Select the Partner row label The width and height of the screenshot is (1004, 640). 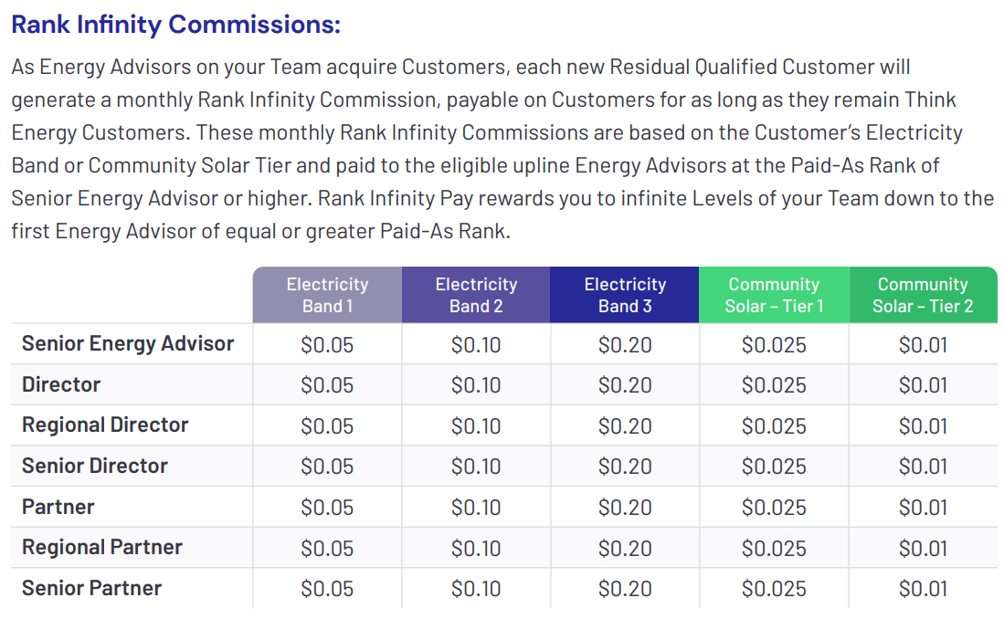click(58, 507)
